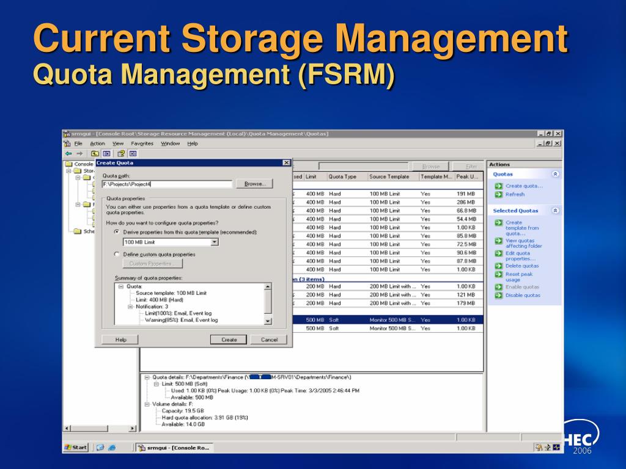
Task: Click Browse... beside Quota path field
Action: click(x=255, y=184)
